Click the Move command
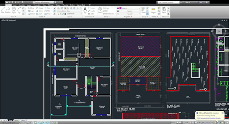This screenshot has width=229, height=124. (31, 8)
